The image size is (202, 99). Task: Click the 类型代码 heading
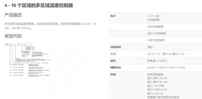click(x=13, y=36)
